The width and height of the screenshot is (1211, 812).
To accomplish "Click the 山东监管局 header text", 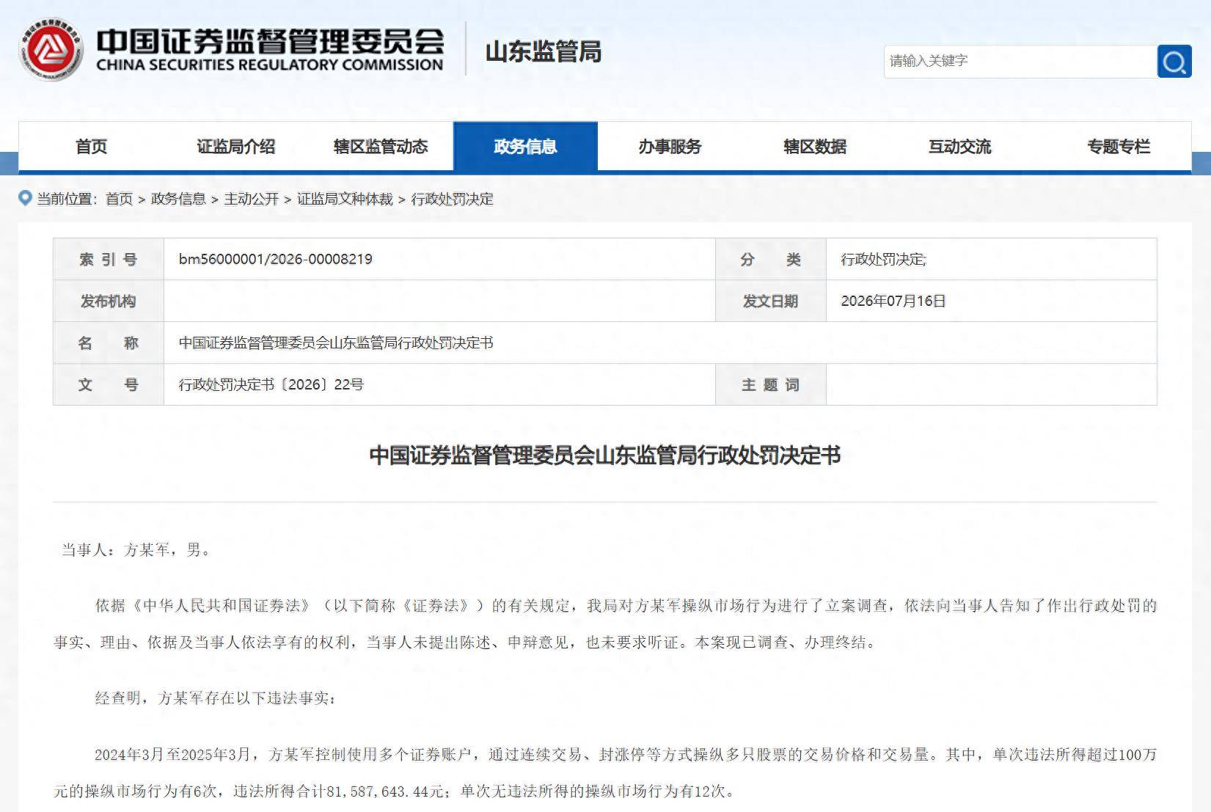I will coord(544,51).
